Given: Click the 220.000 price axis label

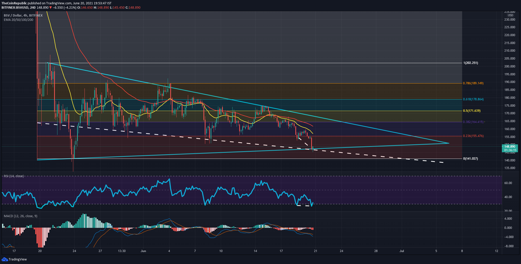Looking at the screenshot, I should click(510, 35).
